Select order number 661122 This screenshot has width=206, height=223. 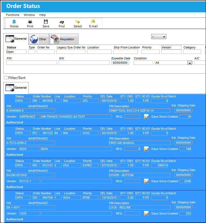[x=46, y=133]
